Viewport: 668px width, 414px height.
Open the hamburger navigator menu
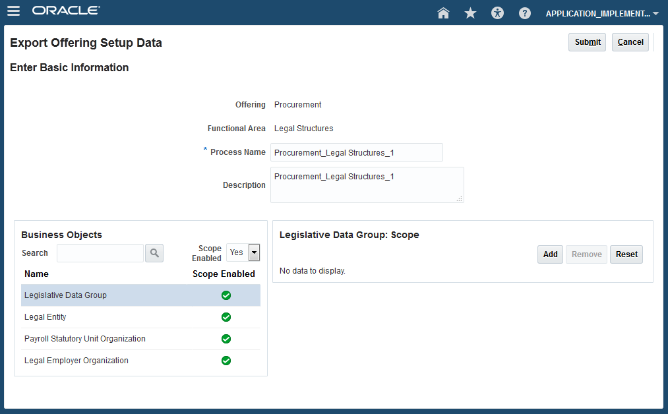13,11
